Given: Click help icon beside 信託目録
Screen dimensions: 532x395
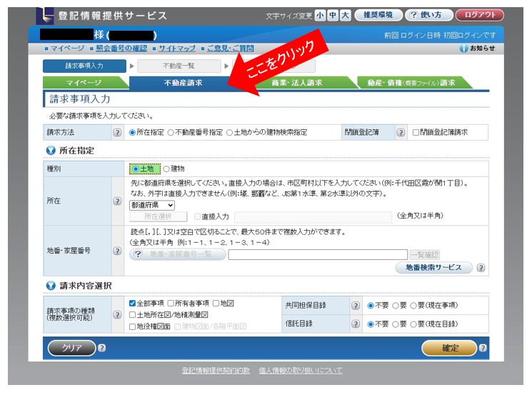Looking at the screenshot, I should coord(355,324).
